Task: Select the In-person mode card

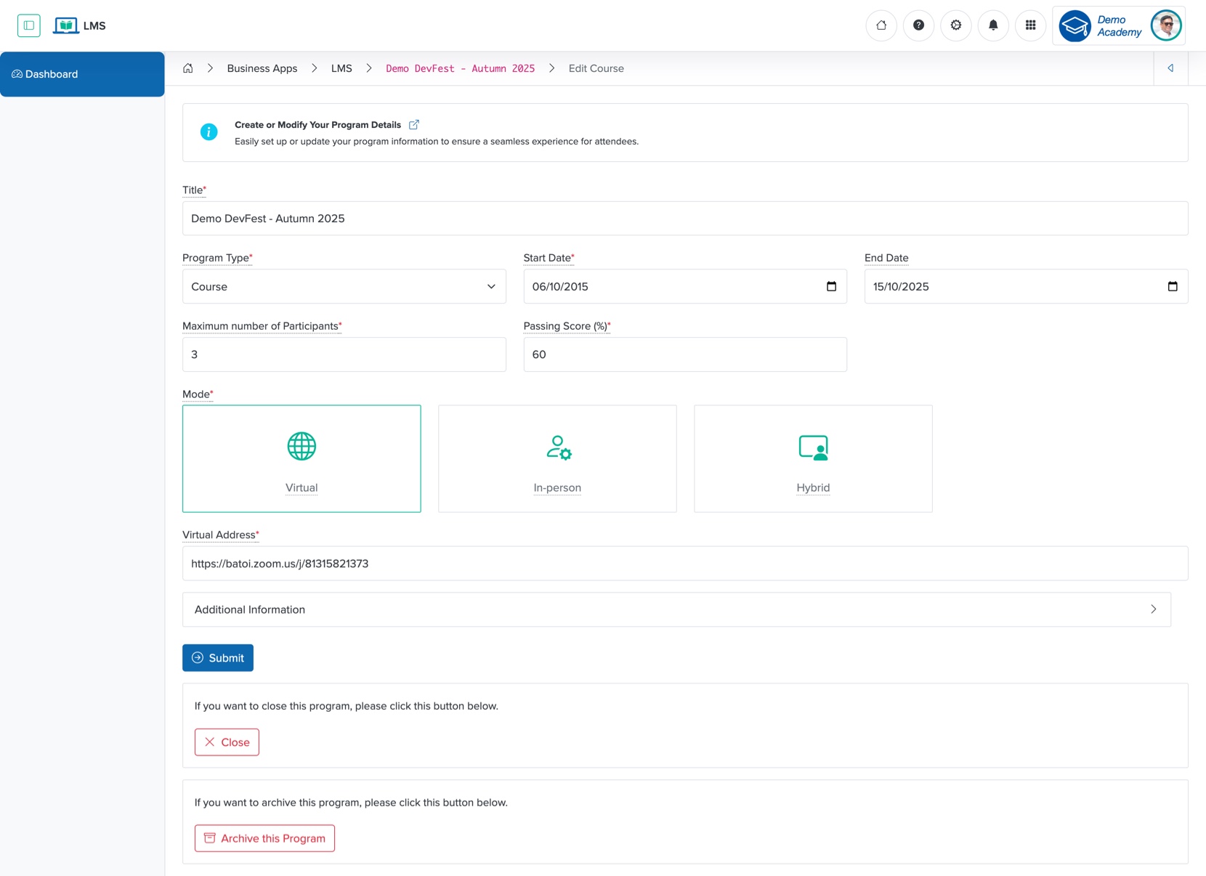Action: [x=557, y=458]
